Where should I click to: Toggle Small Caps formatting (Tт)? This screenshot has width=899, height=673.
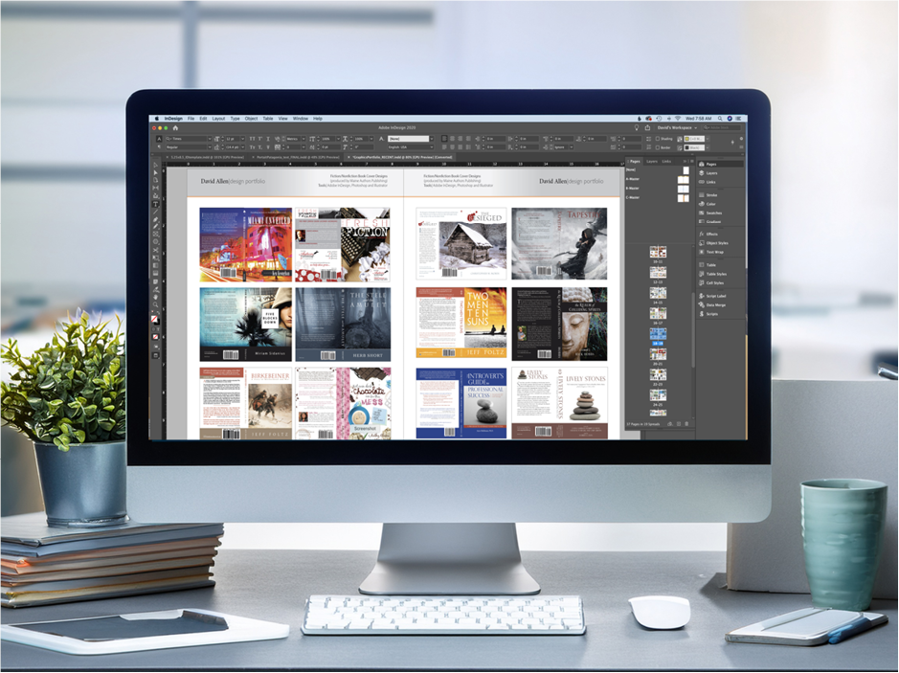click(x=252, y=147)
